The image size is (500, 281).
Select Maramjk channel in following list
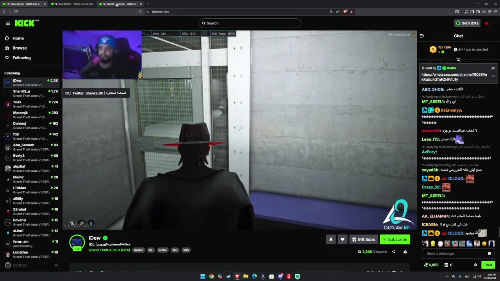[x=31, y=115]
